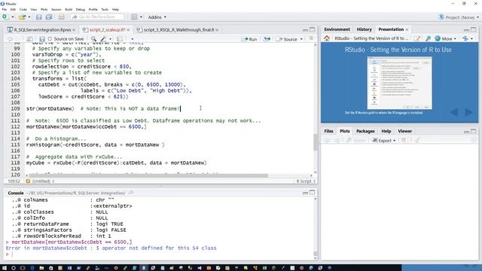The width and height of the screenshot is (482, 271).
Task: Open the Session menu
Action: [56, 10]
